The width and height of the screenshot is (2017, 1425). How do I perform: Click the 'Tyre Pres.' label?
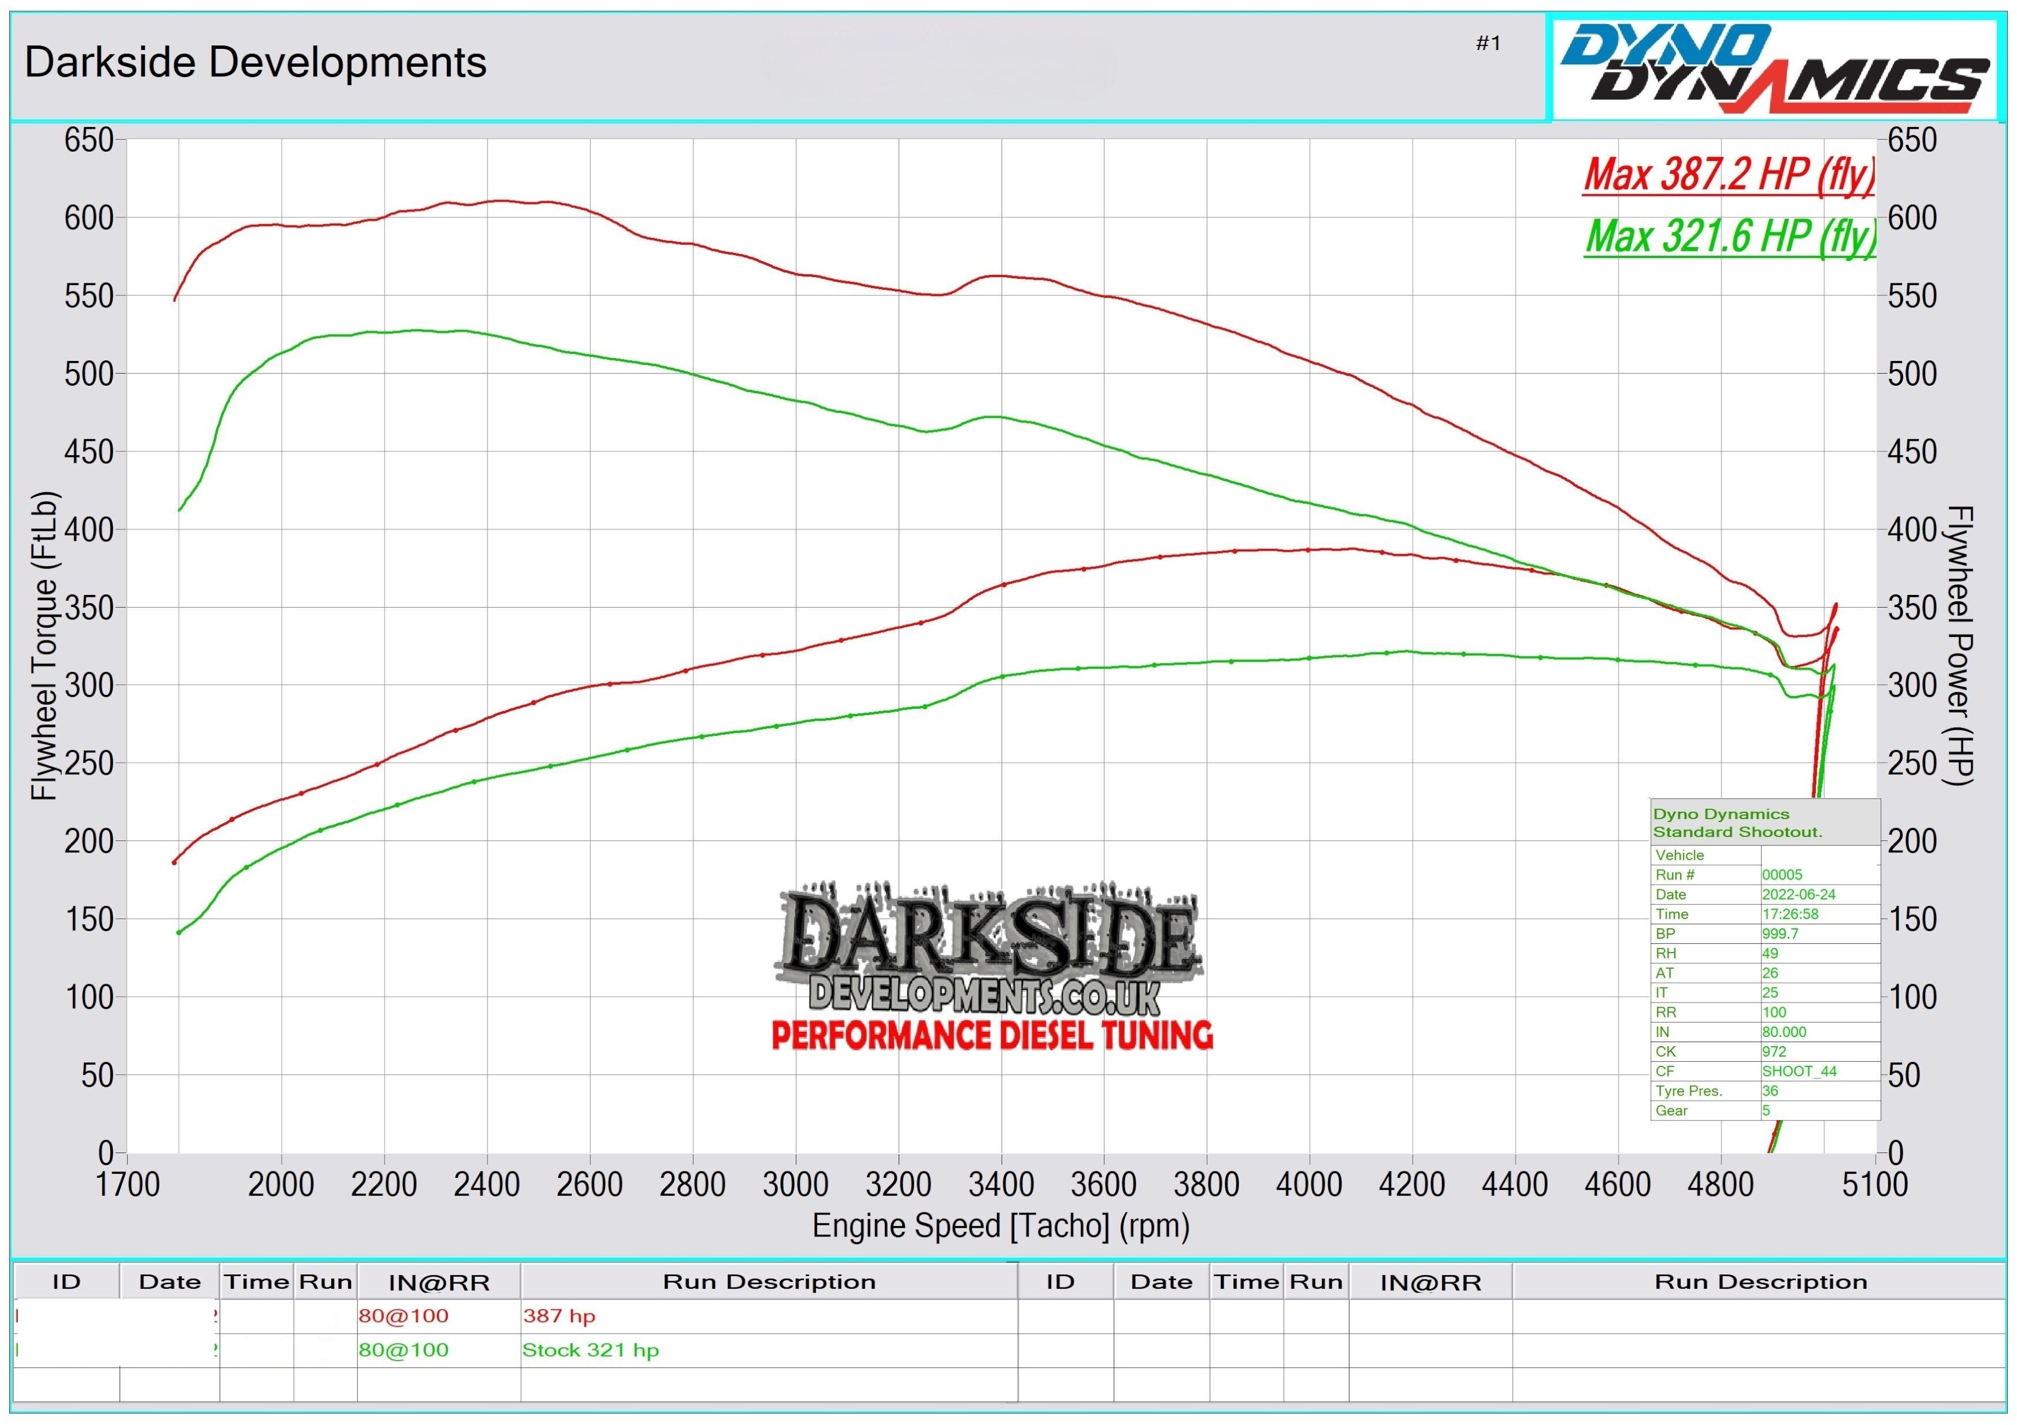coord(1688,1090)
